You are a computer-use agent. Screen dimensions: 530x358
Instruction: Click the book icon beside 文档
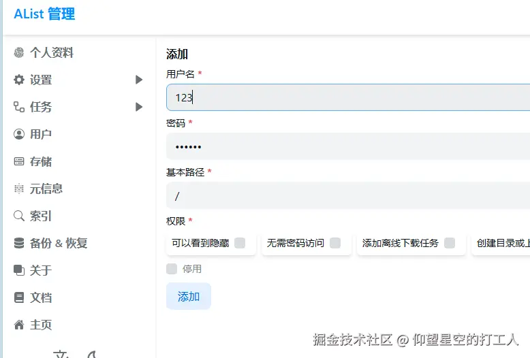click(19, 297)
